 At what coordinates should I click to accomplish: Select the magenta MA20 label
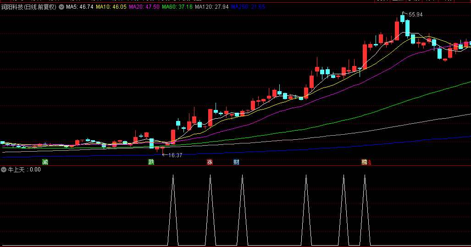coord(144,7)
